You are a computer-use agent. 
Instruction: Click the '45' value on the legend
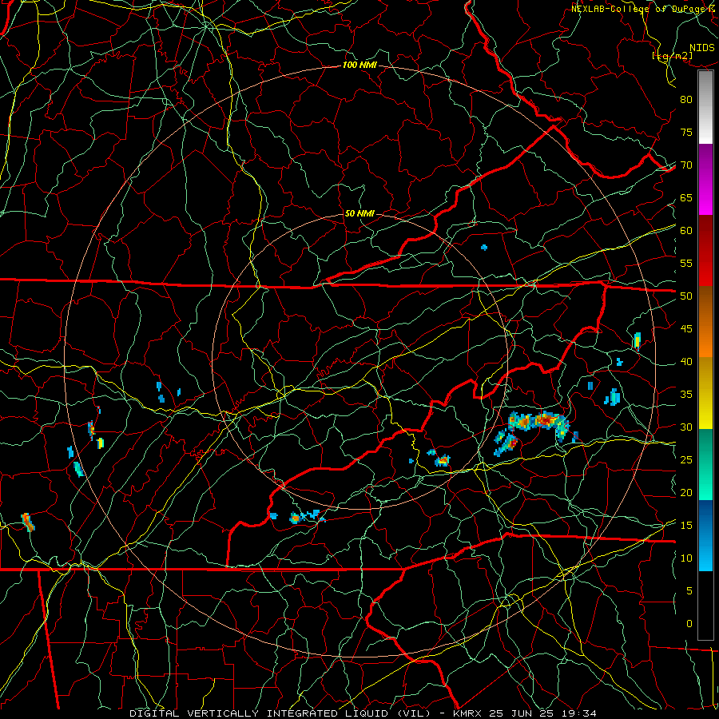(x=686, y=329)
